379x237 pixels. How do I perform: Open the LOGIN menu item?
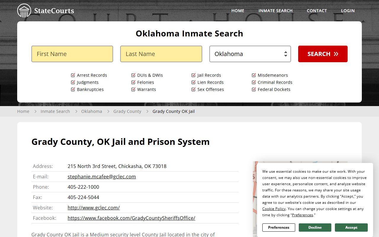click(348, 11)
